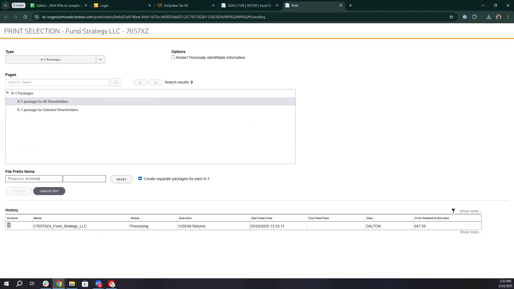Open the tab search dropdown in Chrome

[x=5, y=5]
